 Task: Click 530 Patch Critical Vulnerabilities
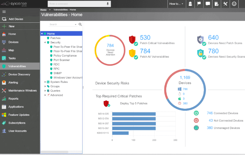point(157,40)
